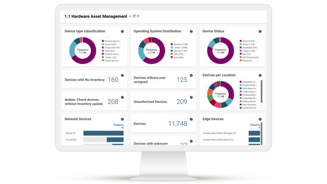
Task: Click the Operating System Distribution donut chart
Action: click(152, 51)
